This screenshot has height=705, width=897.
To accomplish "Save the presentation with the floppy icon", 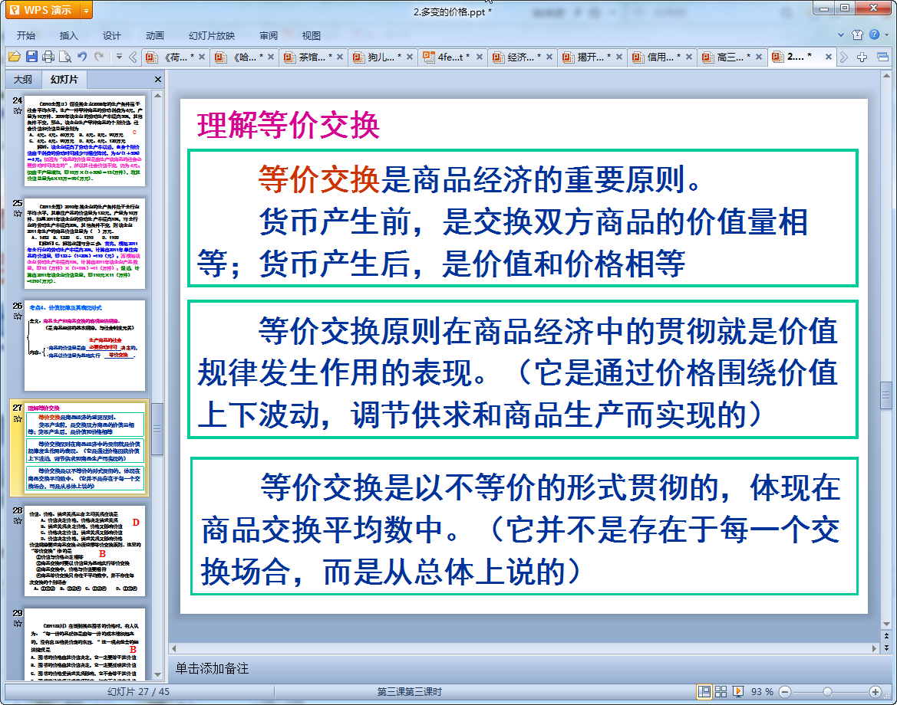I will pos(31,57).
